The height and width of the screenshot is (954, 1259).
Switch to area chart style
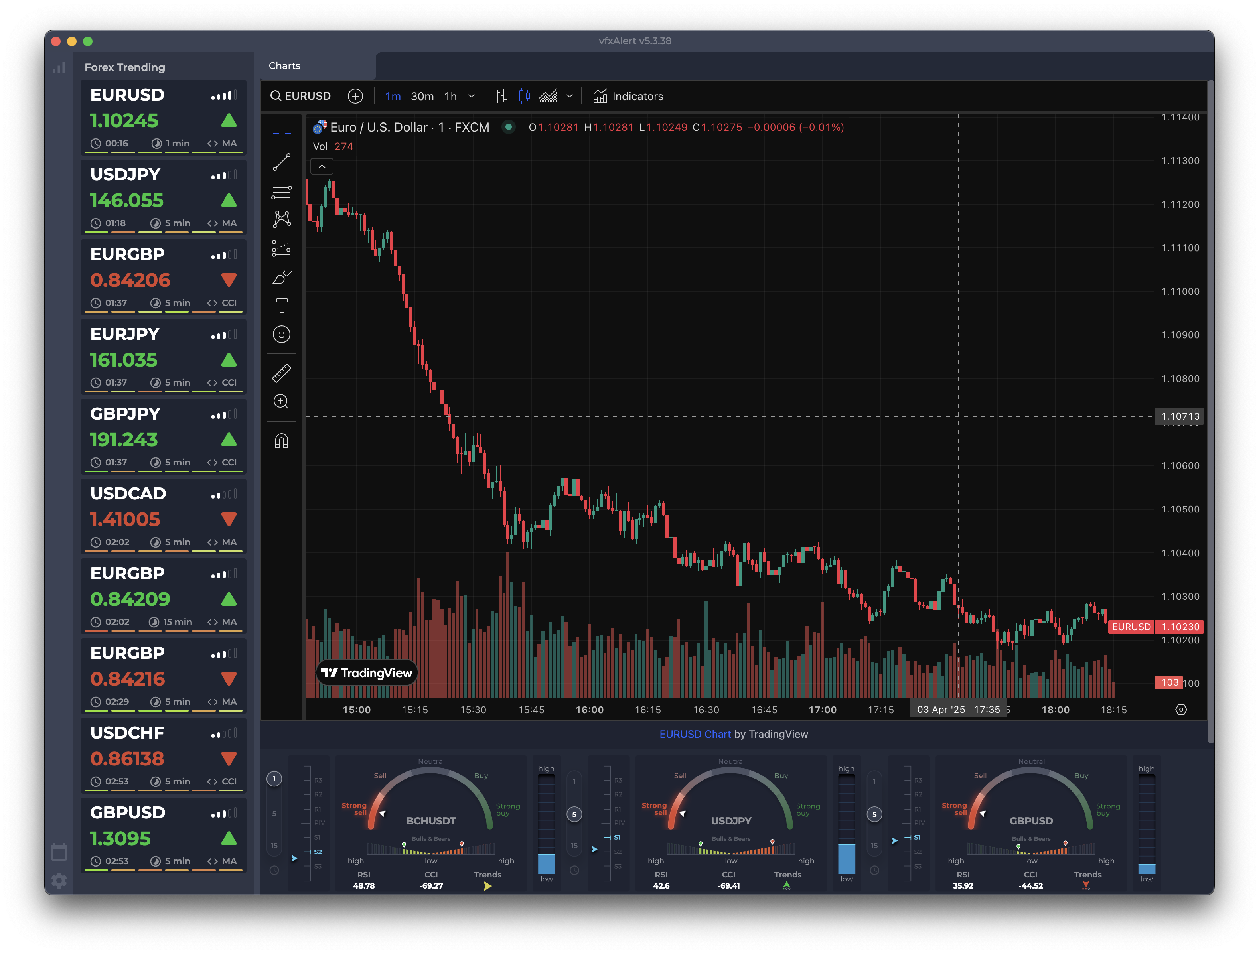click(x=548, y=96)
